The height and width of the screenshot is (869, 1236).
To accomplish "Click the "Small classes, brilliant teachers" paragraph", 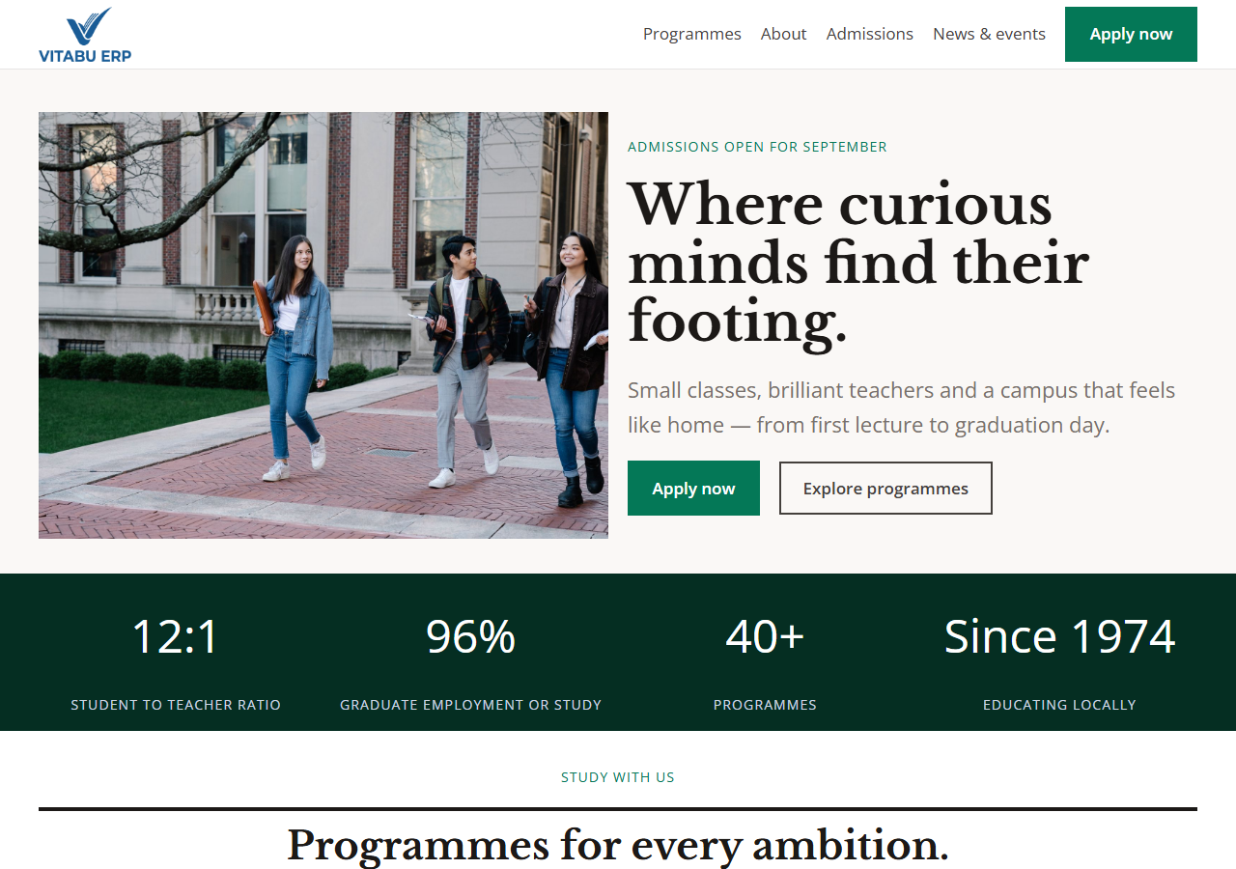I will click(x=901, y=407).
